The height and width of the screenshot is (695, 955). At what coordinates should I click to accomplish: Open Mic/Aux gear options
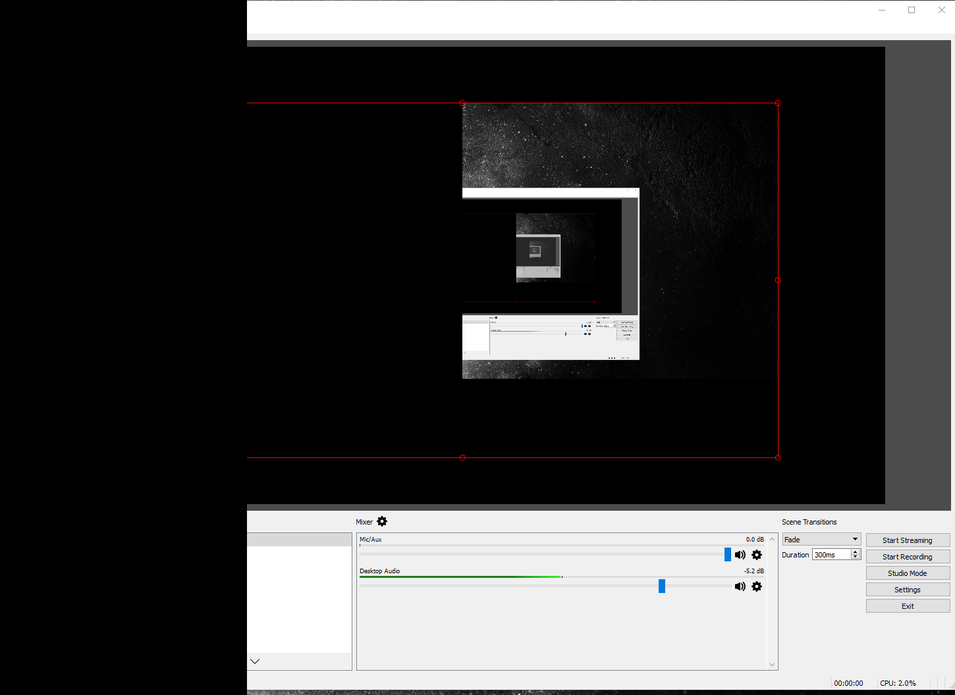(x=757, y=555)
